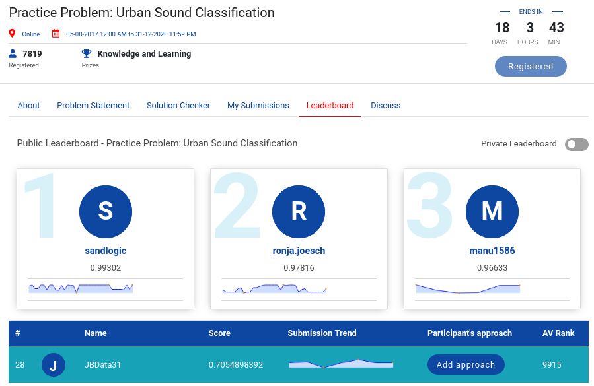Click sandlogic's S avatar circle
Screen dimensions: 594x386
pyautogui.click(x=106, y=210)
